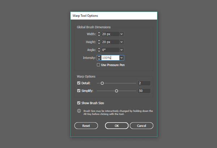This screenshot has width=217, height=148.
Task: Click the Detail value field showing 2
Action: coord(144,83)
